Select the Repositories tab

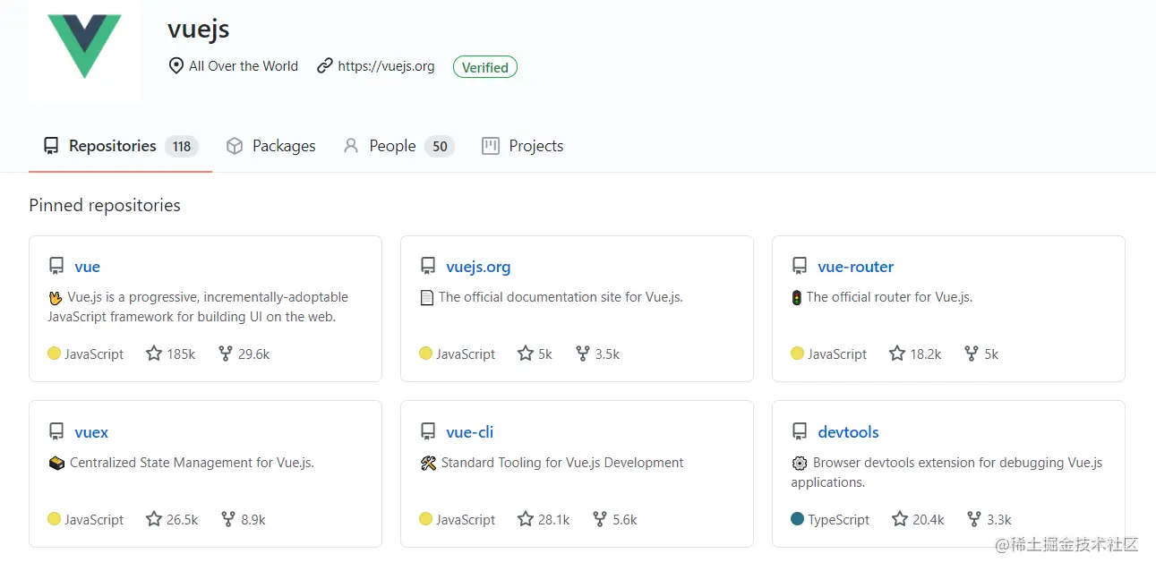tap(120, 146)
